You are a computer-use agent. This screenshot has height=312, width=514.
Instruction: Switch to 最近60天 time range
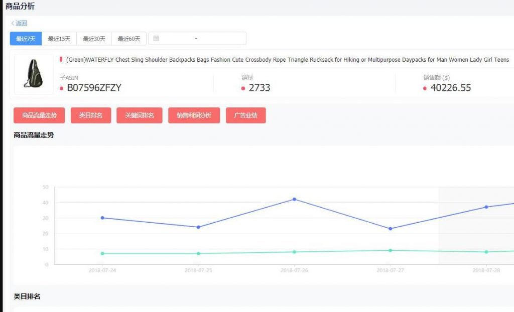pos(129,39)
